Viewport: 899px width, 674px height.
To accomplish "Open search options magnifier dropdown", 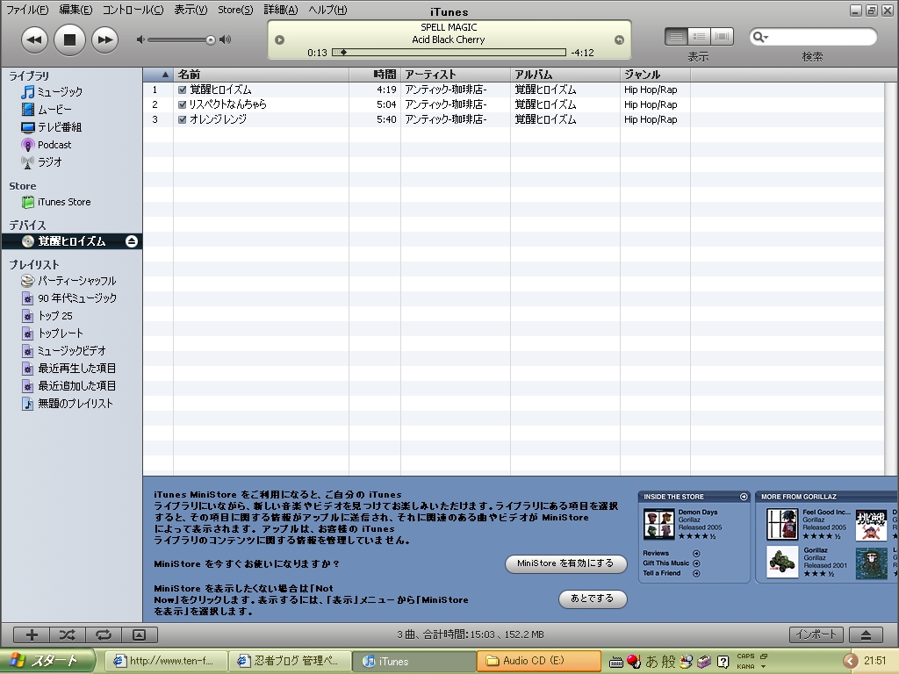I will tap(760, 37).
